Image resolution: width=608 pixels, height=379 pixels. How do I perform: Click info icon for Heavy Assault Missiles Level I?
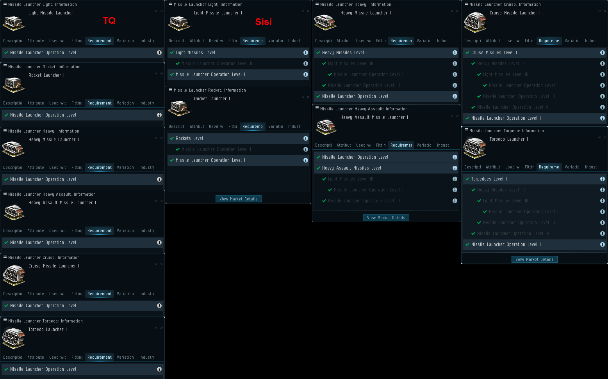[x=455, y=168]
